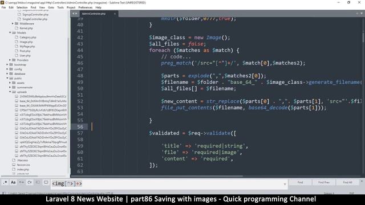Open the Goto menu

click(51, 7)
